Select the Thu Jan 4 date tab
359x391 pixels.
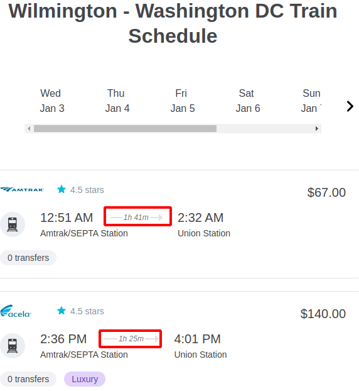click(x=117, y=101)
